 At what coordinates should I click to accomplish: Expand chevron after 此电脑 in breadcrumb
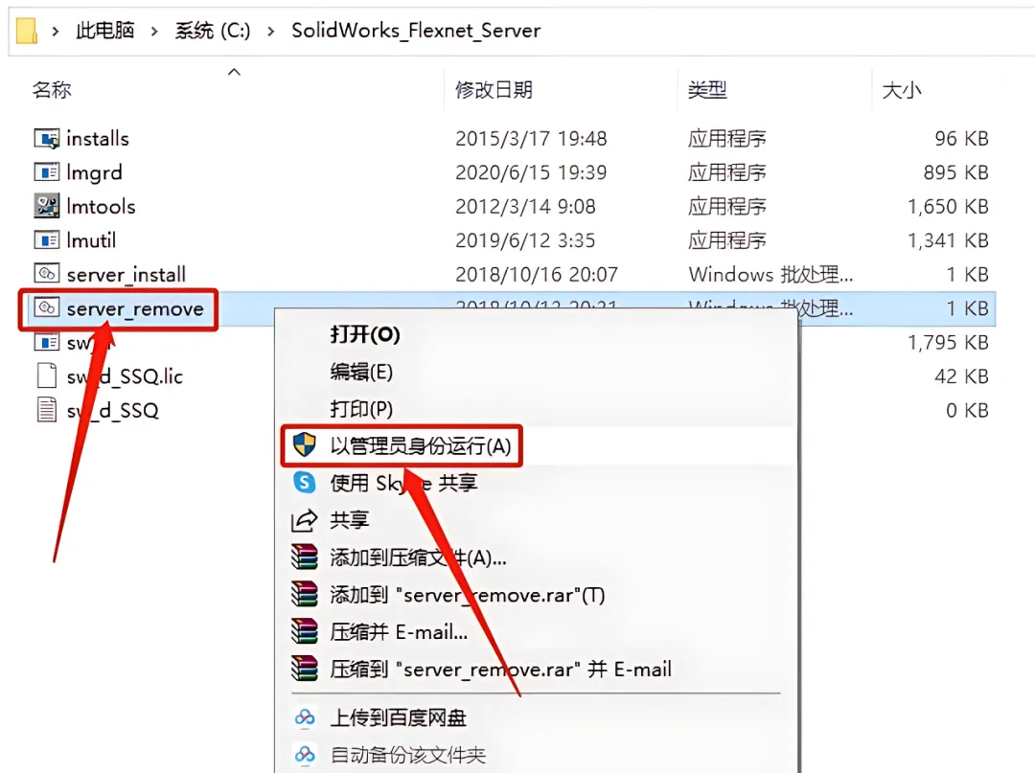coord(153,31)
